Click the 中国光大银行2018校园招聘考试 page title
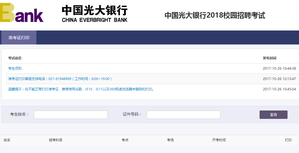The image size is (299, 153). (215, 15)
